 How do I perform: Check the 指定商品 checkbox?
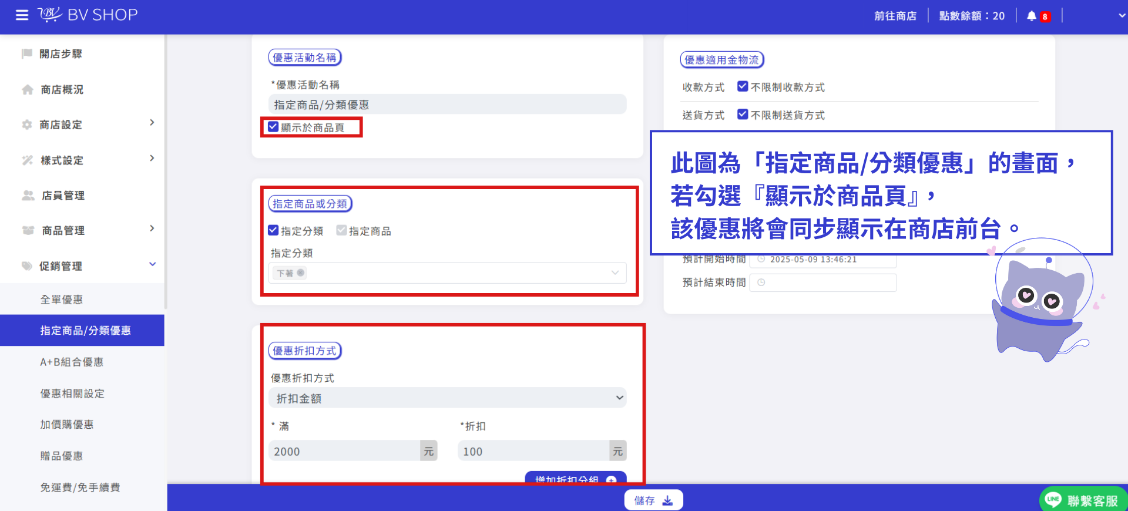[341, 230]
